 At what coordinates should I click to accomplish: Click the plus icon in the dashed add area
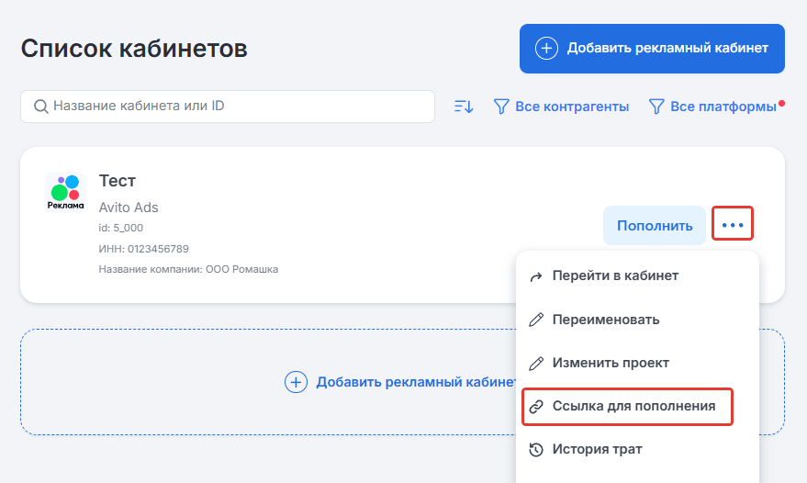click(x=296, y=382)
